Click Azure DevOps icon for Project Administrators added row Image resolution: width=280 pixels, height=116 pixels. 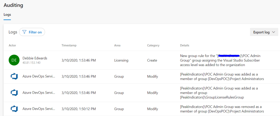13,77
